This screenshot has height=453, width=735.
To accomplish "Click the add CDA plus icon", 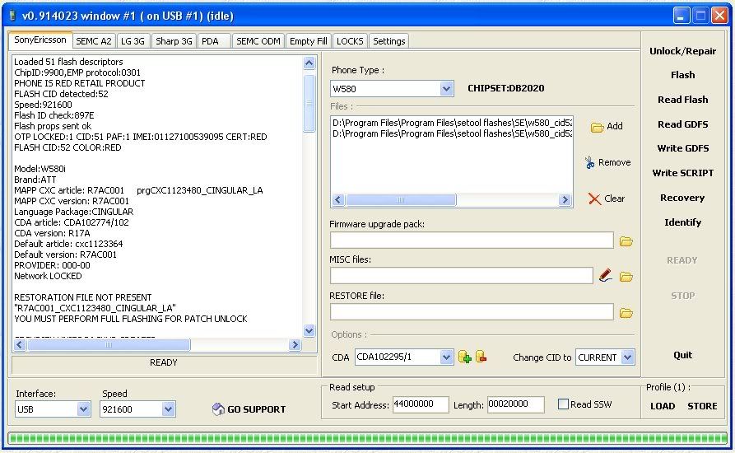I will click(x=464, y=357).
